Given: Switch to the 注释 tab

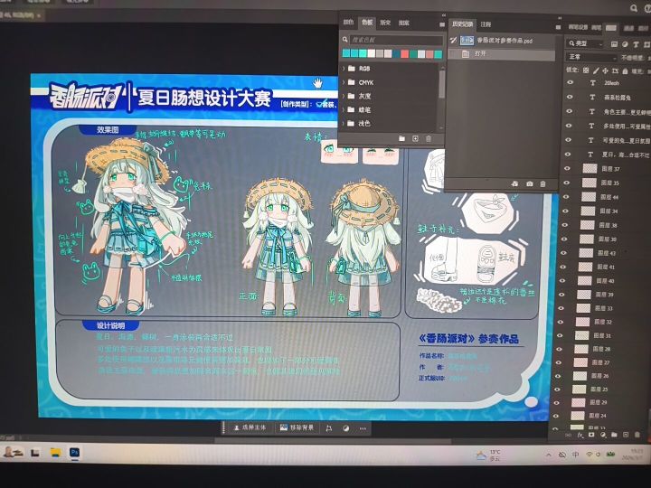Looking at the screenshot, I should [486, 25].
